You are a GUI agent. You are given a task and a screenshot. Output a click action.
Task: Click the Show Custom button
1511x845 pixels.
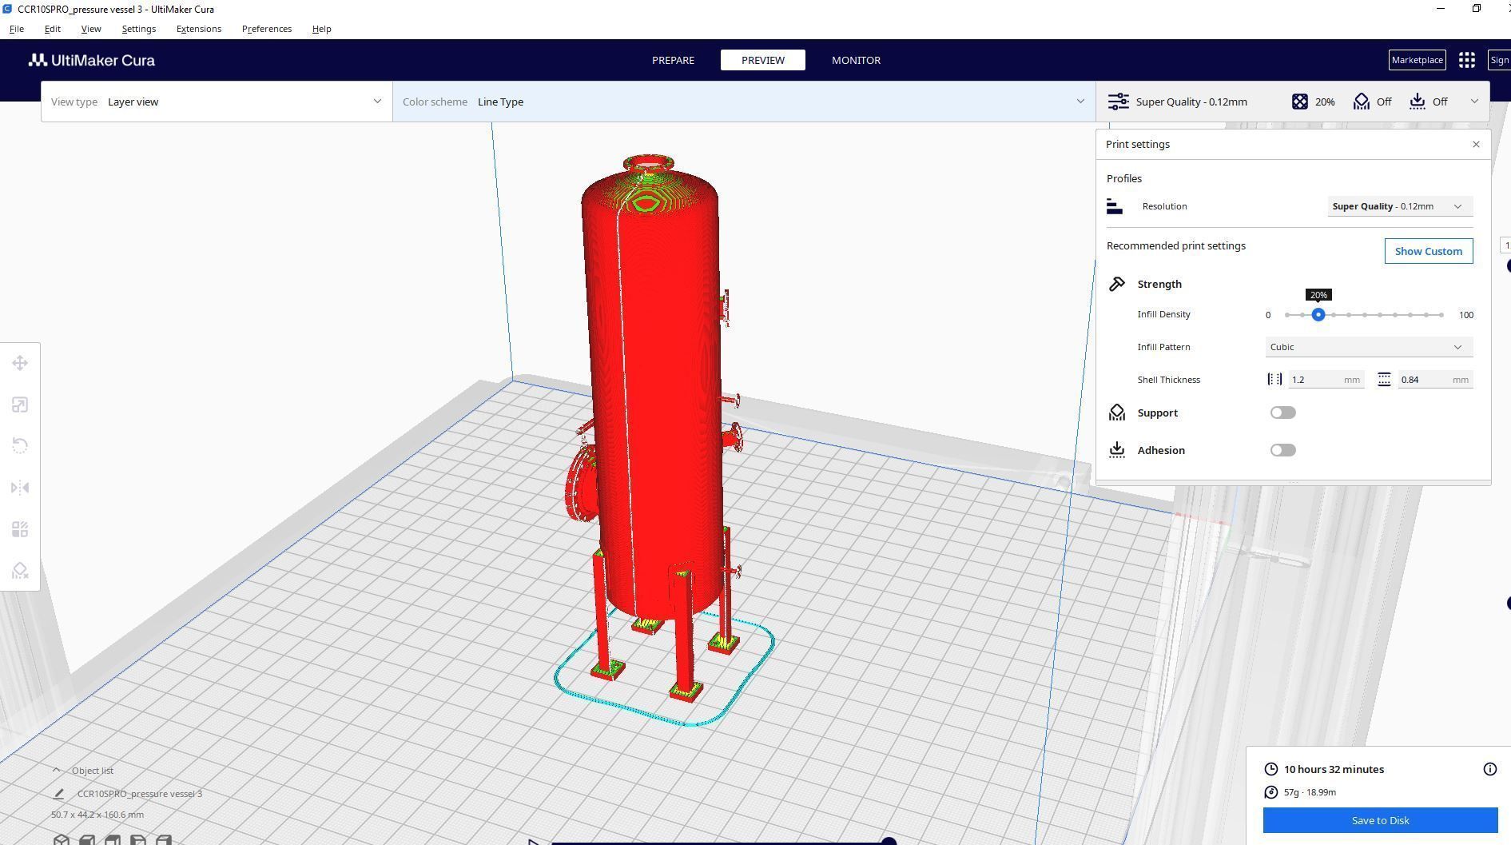pos(1428,251)
